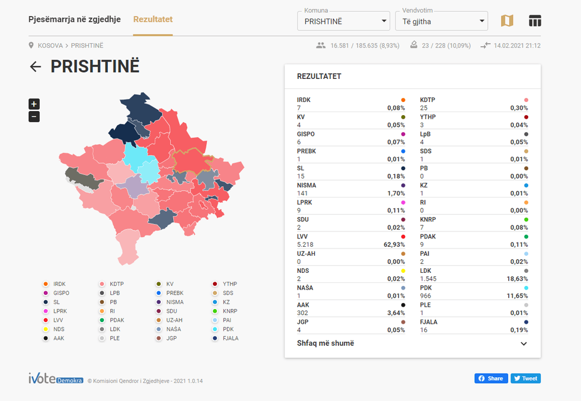This screenshot has width=581, height=401.
Task: Click KOSOVA in the breadcrumb
Action: [x=50, y=46]
